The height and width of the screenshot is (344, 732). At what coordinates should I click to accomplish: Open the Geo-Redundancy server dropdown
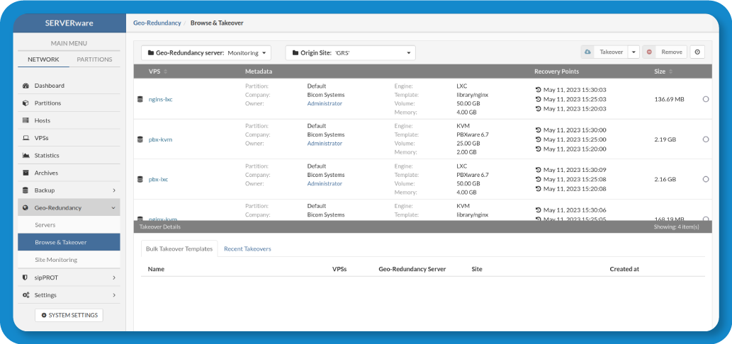point(206,53)
